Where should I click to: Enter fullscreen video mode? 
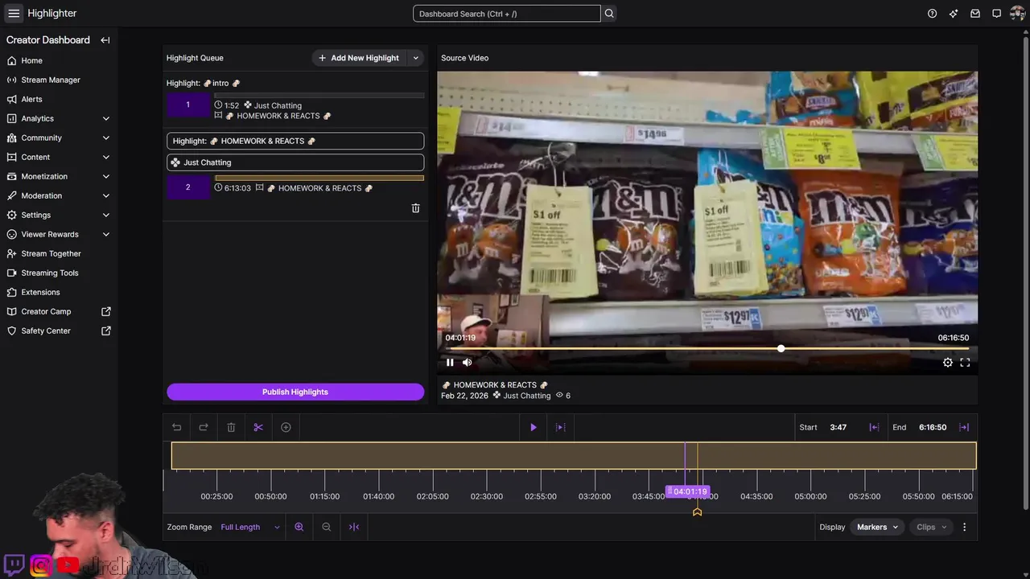pyautogui.click(x=965, y=363)
